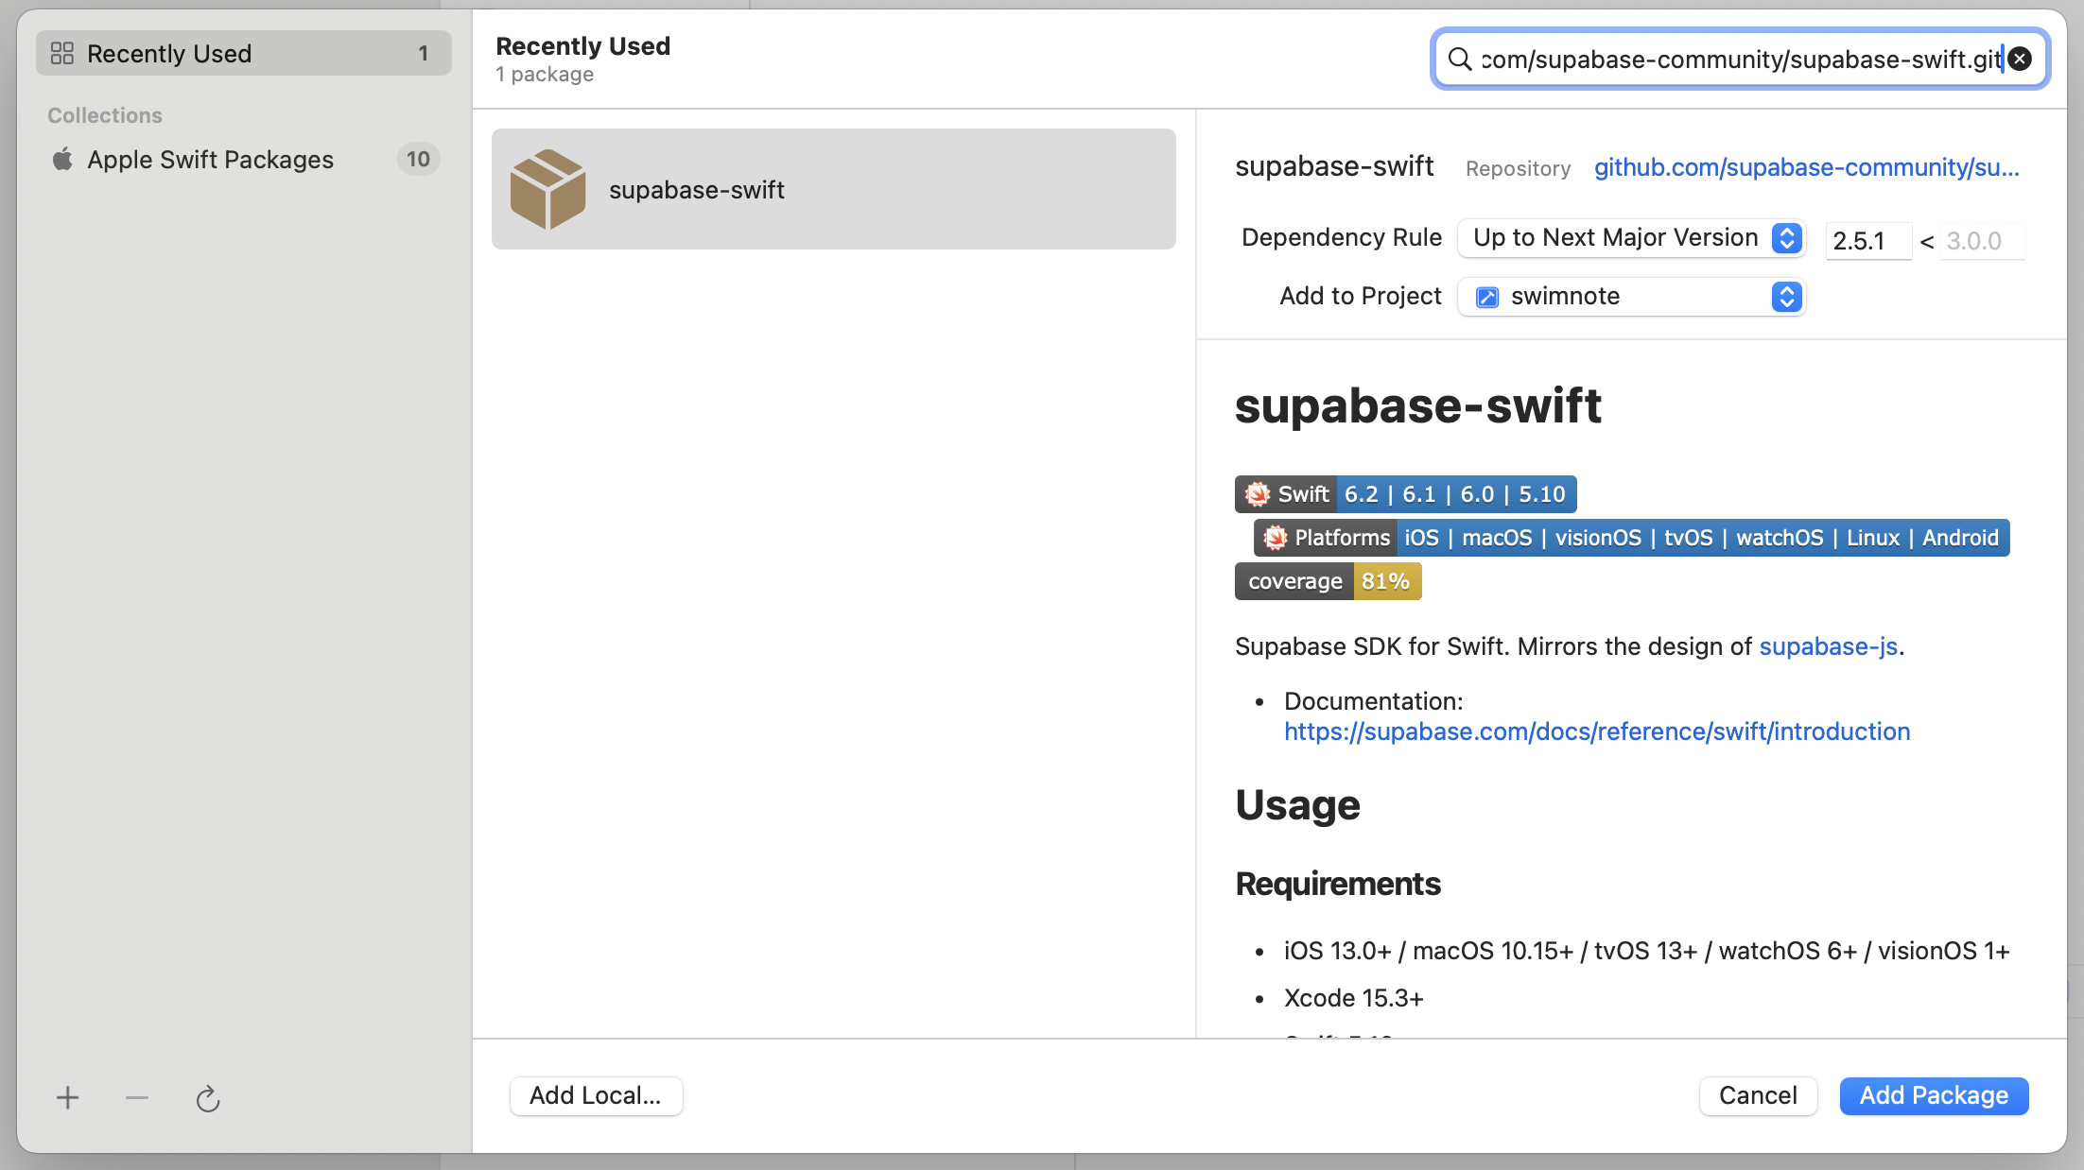Refresh collections with the circular arrow icon
2084x1170 pixels.
pos(208,1098)
